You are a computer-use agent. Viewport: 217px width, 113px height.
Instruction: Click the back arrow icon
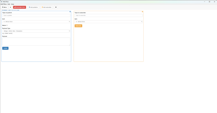tap(11, 7)
